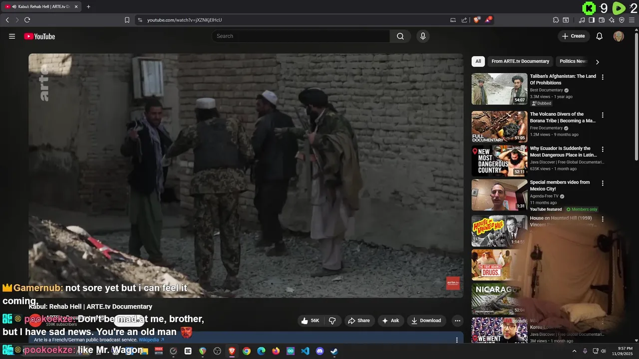This screenshot has width=639, height=359.
Task: Open the Arte info panel options menu
Action: pyautogui.click(x=456, y=340)
